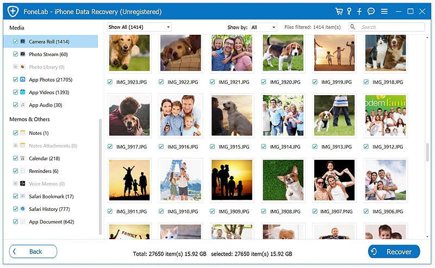The image size is (435, 268).
Task: Uncheck the IMG_3923.JPG checkbox
Action: (x=110, y=82)
